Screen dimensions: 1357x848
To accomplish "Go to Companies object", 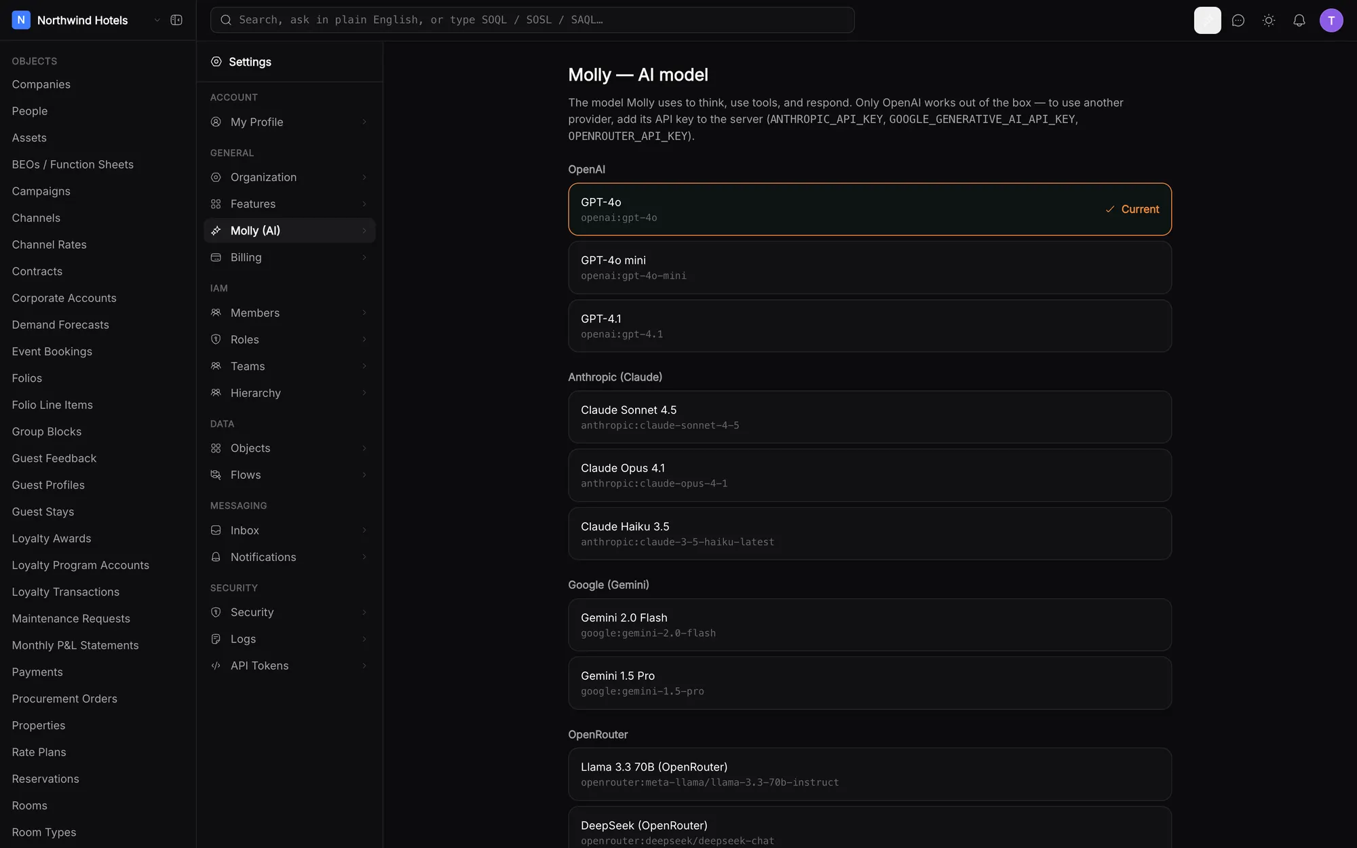I will coord(41,84).
